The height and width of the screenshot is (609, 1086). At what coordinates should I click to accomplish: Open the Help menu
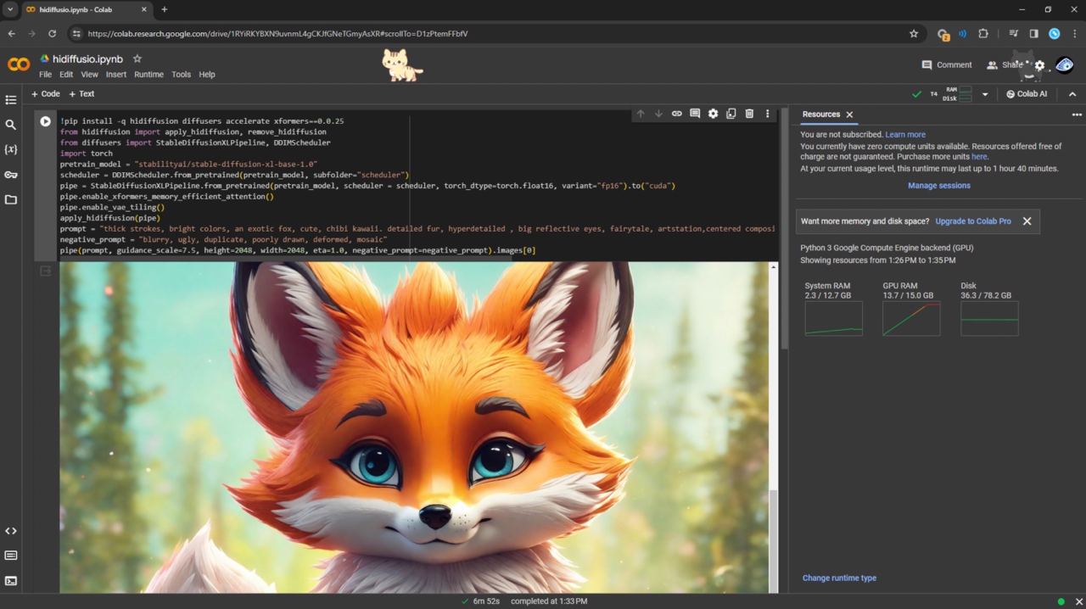207,75
